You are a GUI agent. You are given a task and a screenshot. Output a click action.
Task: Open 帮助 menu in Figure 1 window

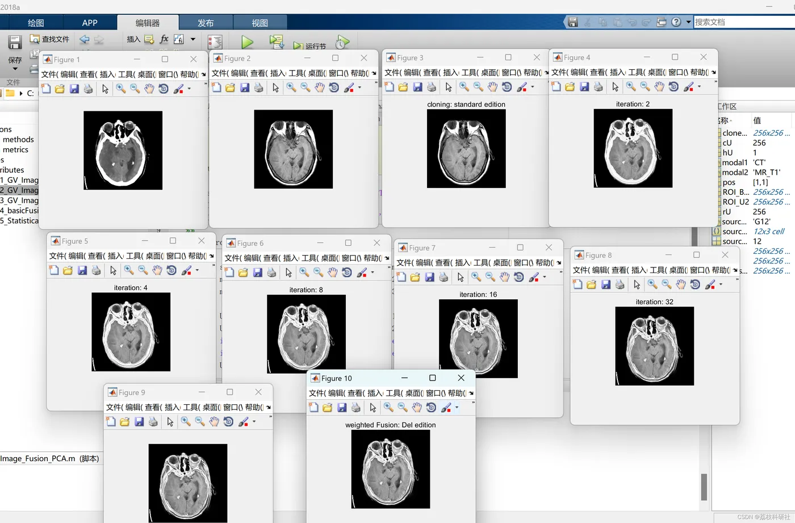tap(190, 74)
